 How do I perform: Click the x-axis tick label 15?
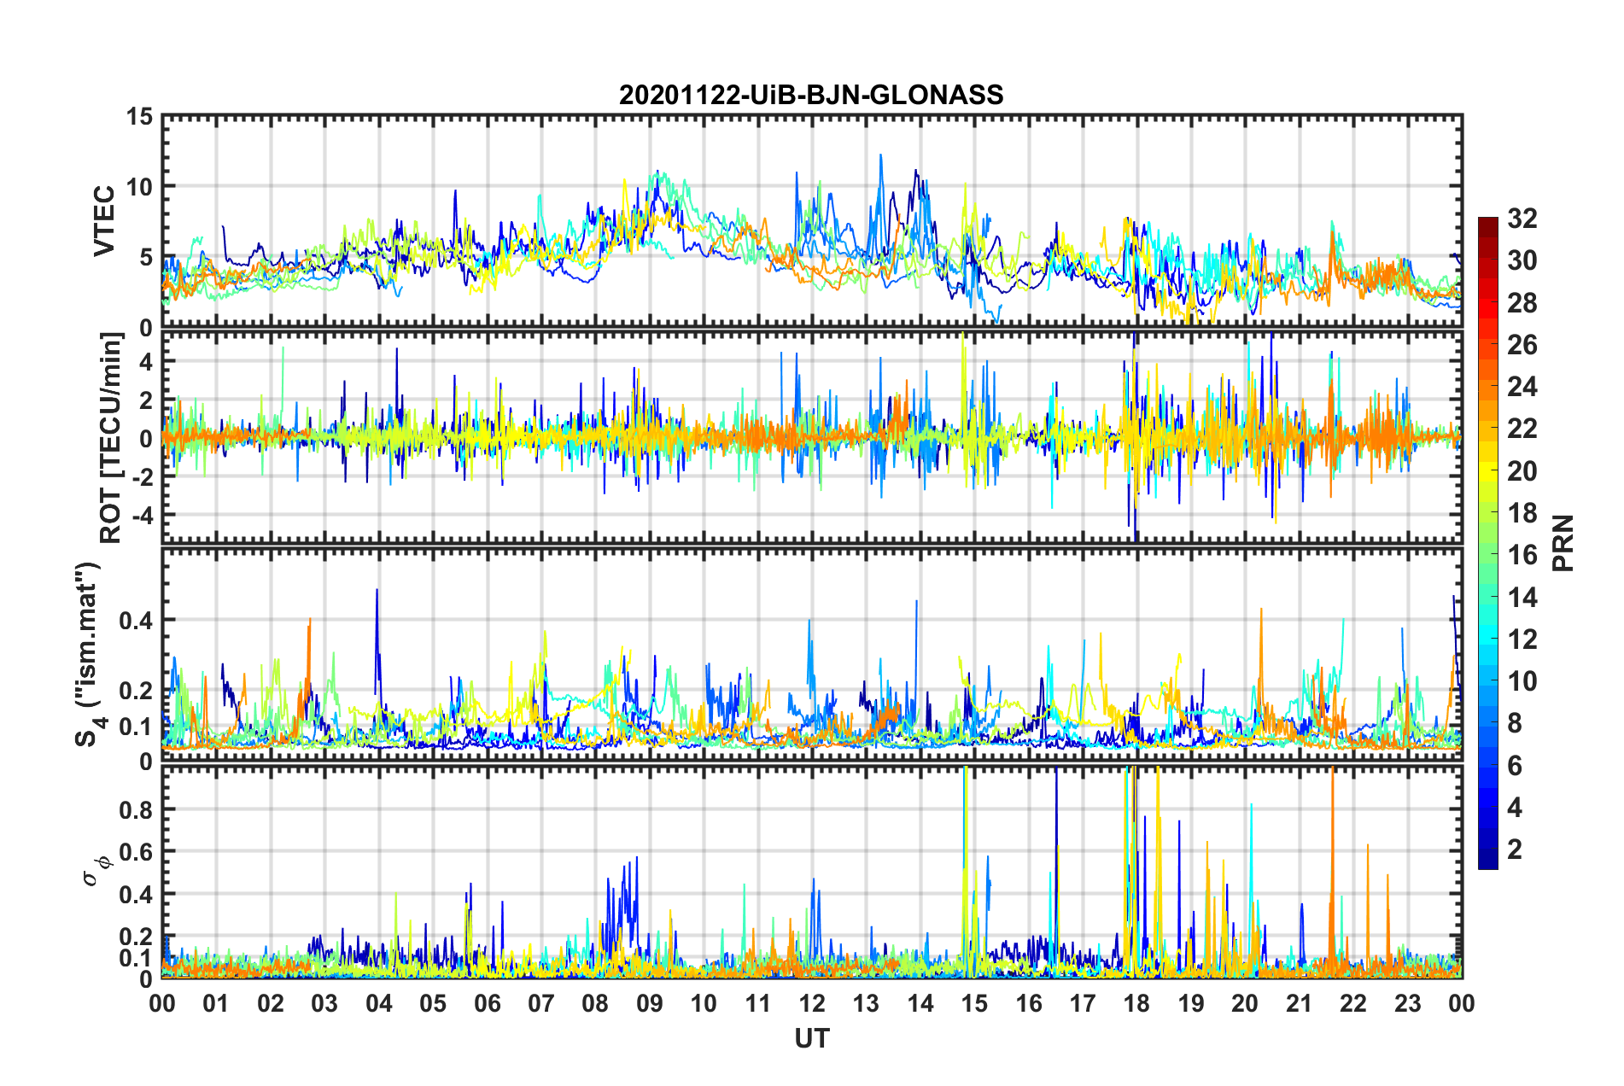(974, 1003)
